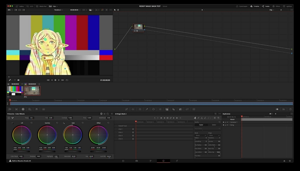Switch to the Fusion page

[150, 161]
